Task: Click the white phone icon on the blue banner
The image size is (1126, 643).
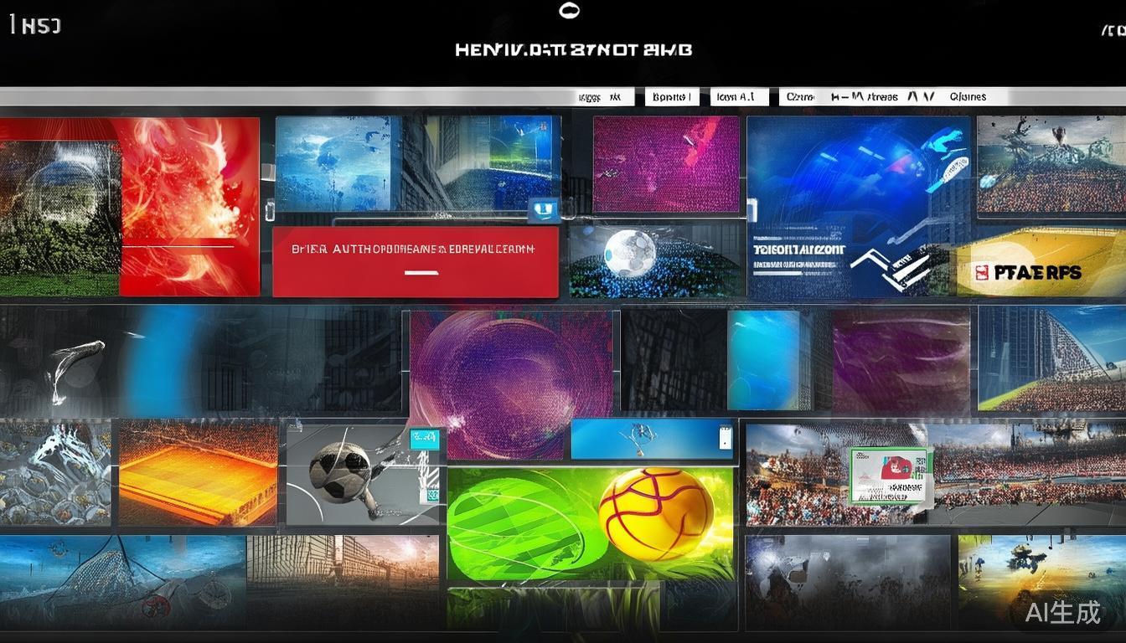Action: click(725, 437)
